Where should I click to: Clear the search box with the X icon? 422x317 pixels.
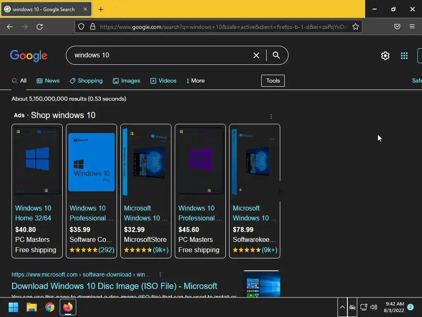click(x=256, y=55)
